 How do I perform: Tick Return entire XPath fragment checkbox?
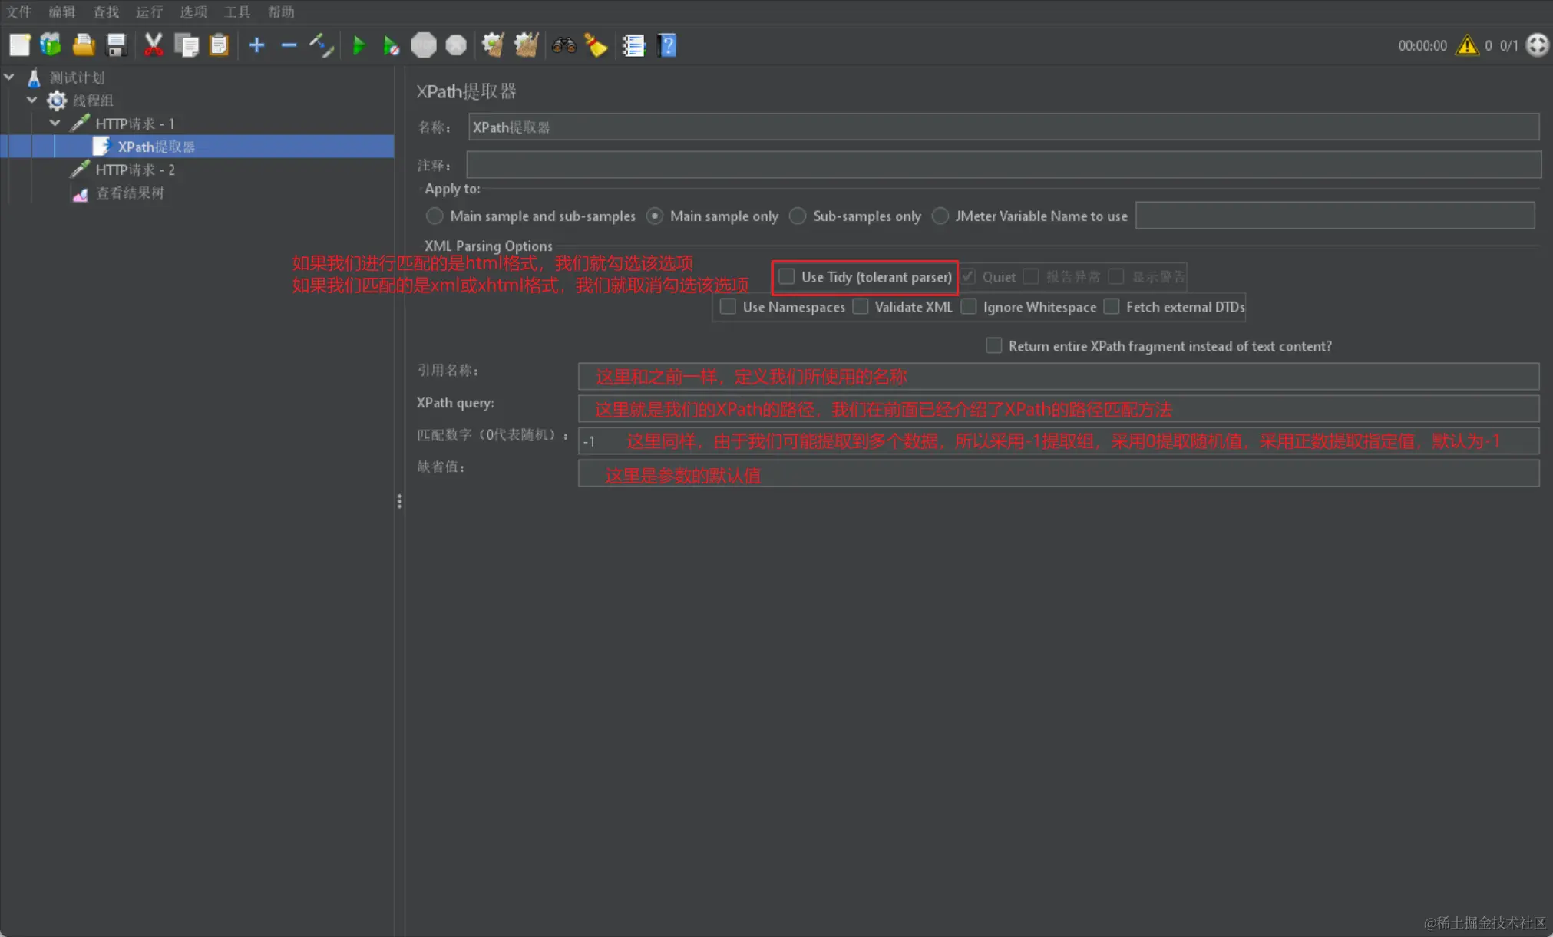click(993, 346)
